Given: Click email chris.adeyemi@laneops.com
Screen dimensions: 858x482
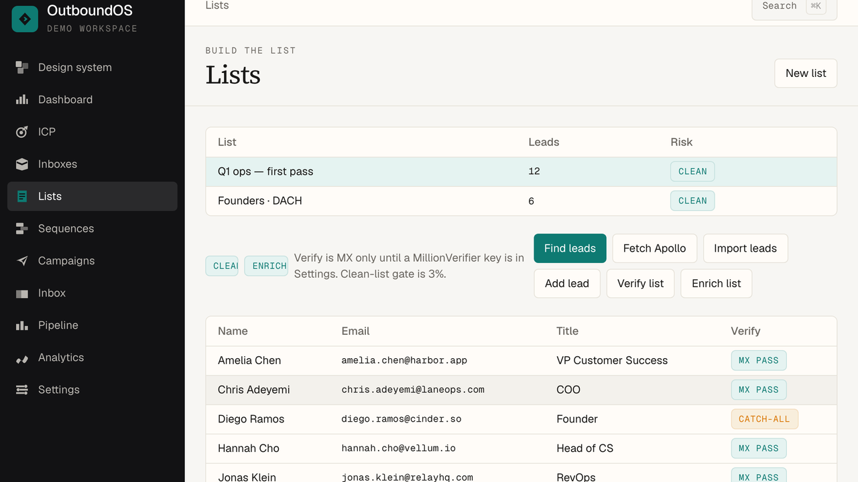Looking at the screenshot, I should (413, 390).
